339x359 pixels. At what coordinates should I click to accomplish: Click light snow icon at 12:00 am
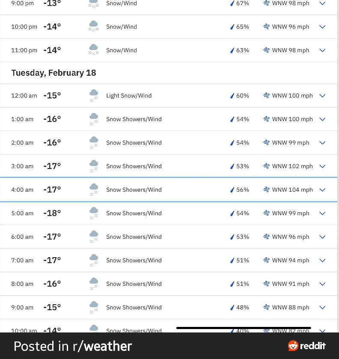pyautogui.click(x=93, y=95)
